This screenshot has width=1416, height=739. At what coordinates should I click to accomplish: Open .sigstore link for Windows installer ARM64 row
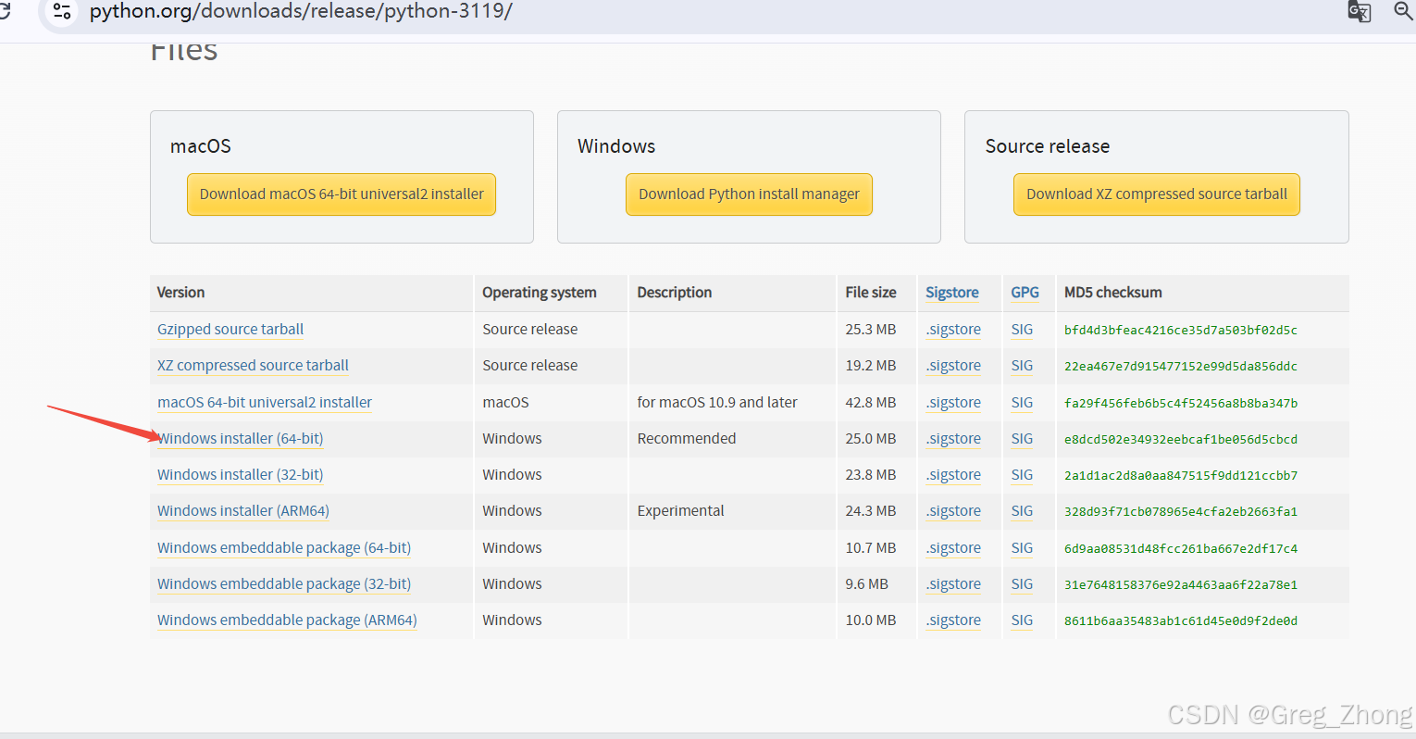tap(953, 511)
